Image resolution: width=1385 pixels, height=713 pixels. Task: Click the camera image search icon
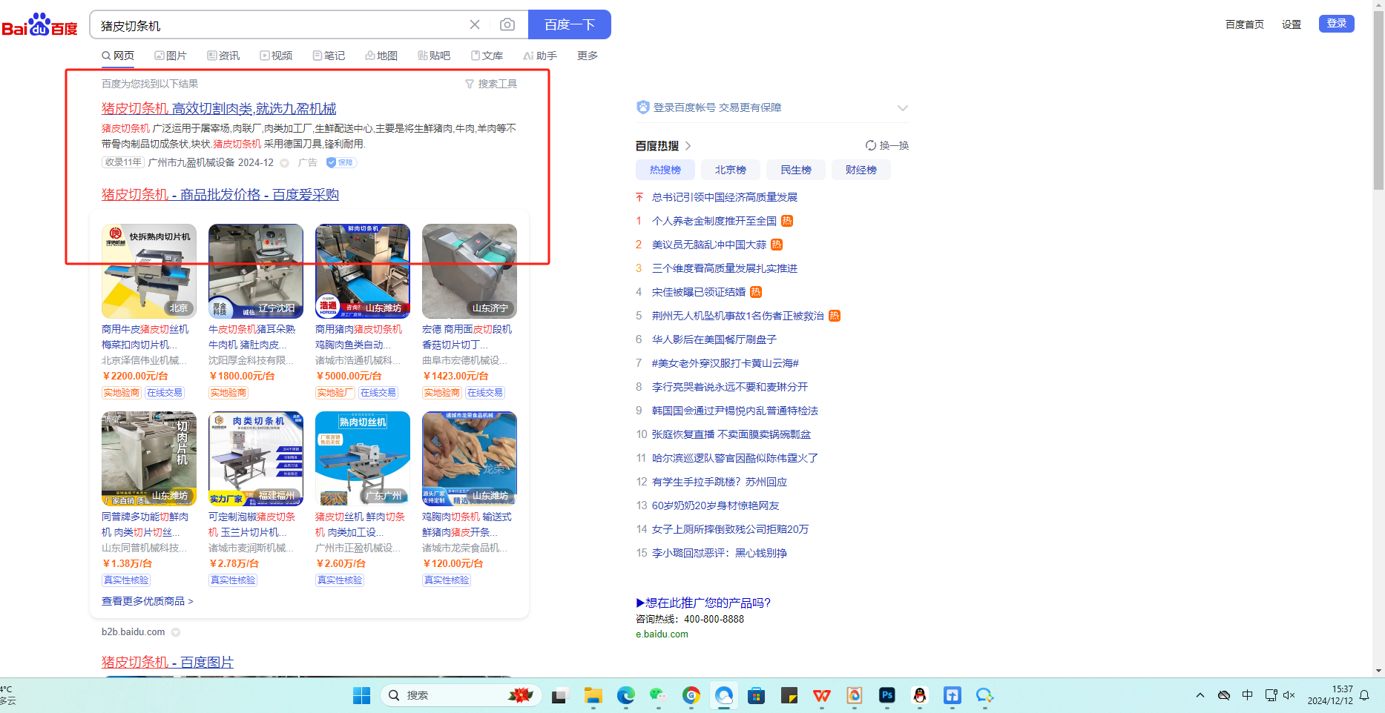[x=507, y=25]
